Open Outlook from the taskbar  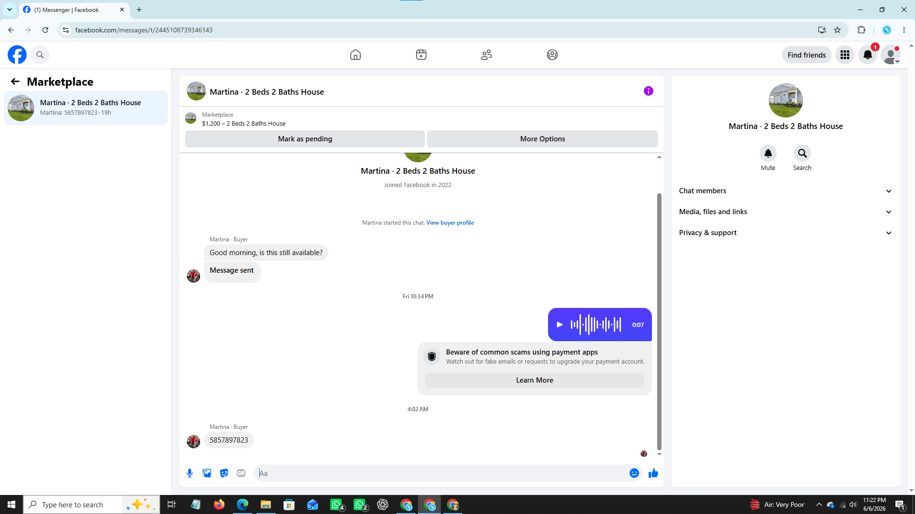point(312,504)
